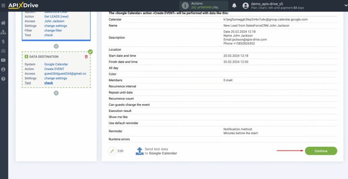The image size is (348, 179).
Task: Click the data source change settings link
Action: coord(56,26)
